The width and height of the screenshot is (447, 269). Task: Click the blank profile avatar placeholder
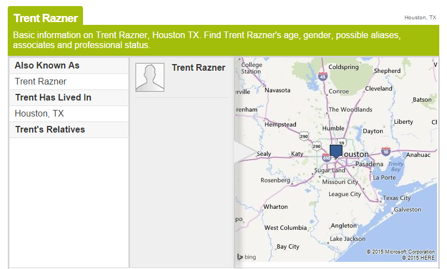(x=150, y=77)
